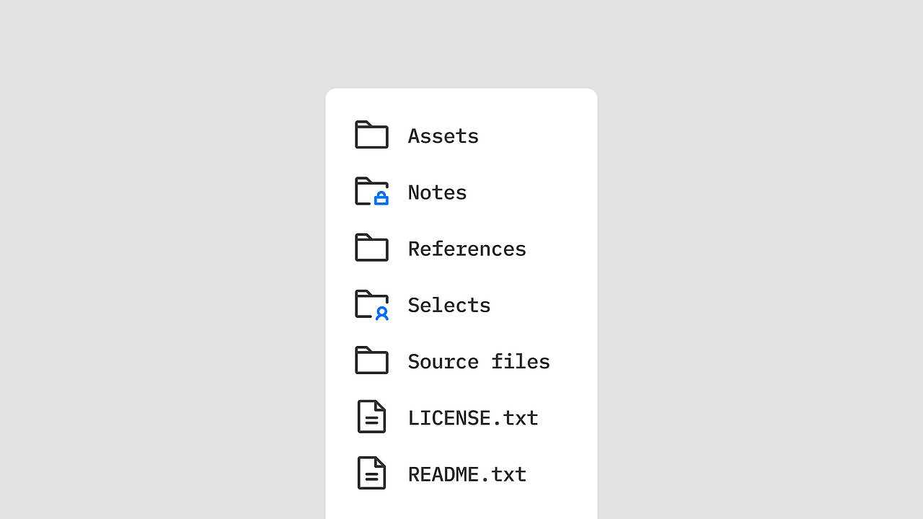Click the Assets folder icon
This screenshot has width=923, height=519.
[371, 135]
